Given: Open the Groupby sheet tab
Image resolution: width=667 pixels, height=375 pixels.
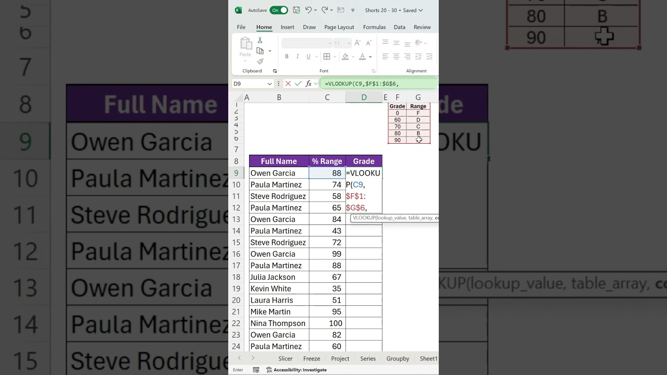Looking at the screenshot, I should pyautogui.click(x=398, y=358).
